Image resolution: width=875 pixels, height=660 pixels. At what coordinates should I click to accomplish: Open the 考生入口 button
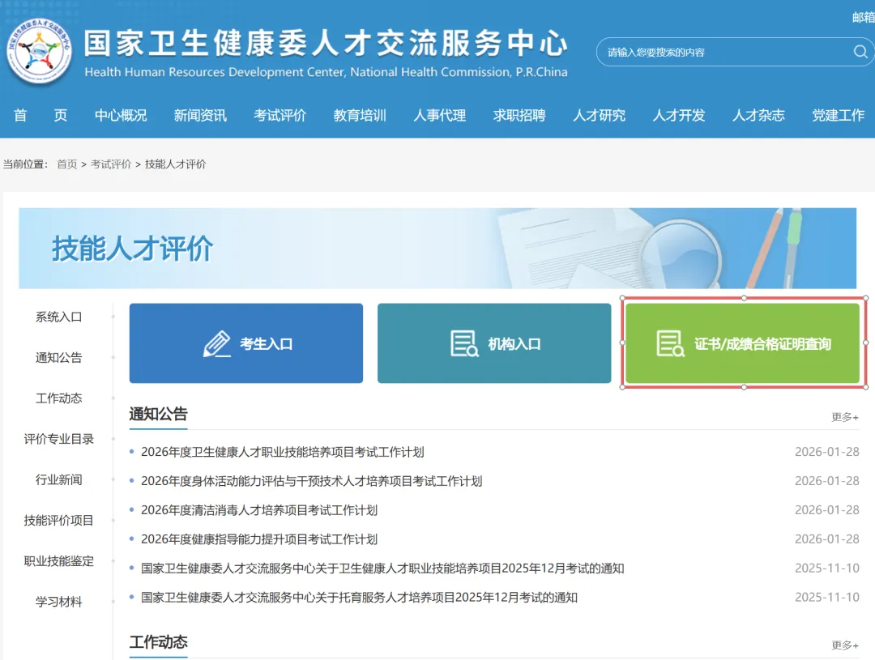click(x=246, y=343)
